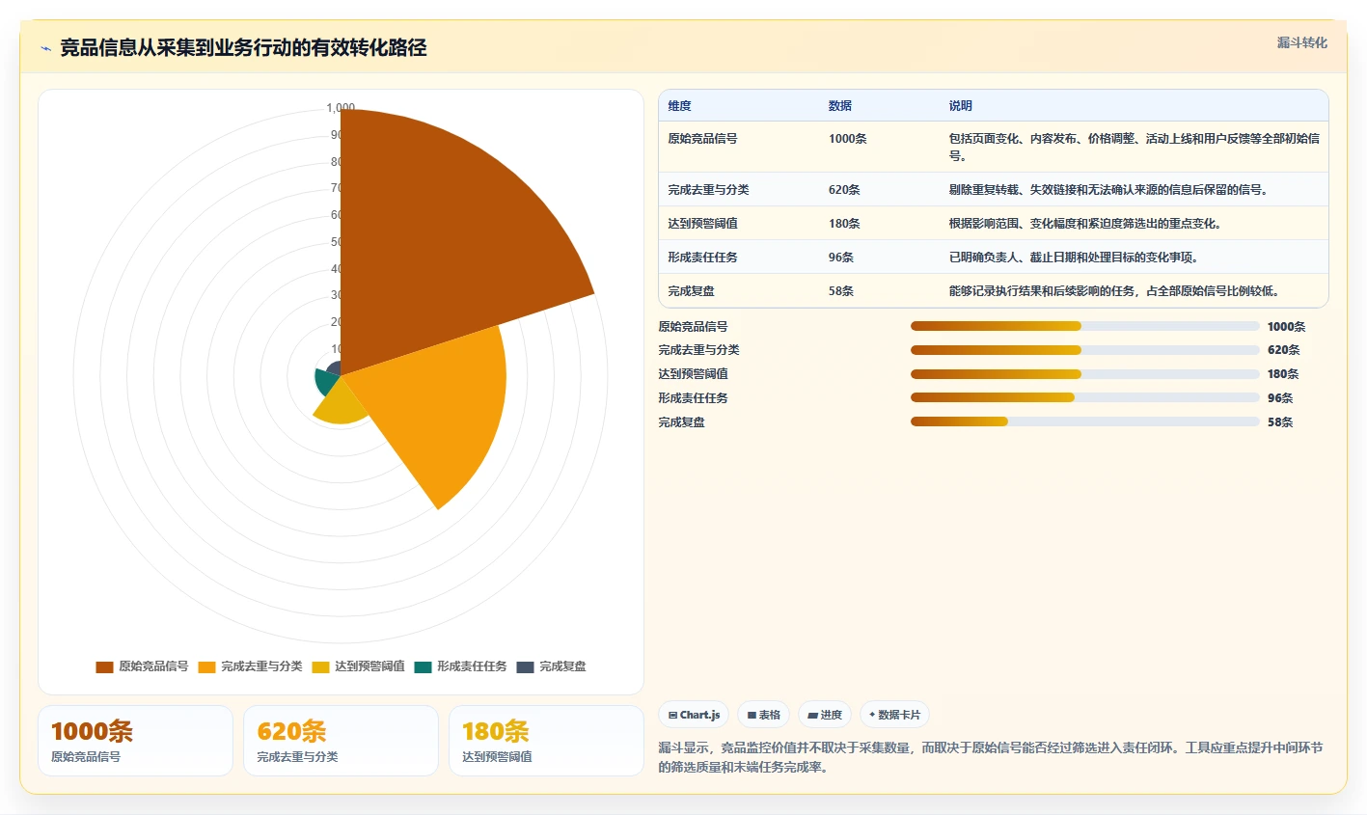The width and height of the screenshot is (1367, 815).
Task: Click the summary paragraph starting 漏斗显示
Action: tap(991, 757)
